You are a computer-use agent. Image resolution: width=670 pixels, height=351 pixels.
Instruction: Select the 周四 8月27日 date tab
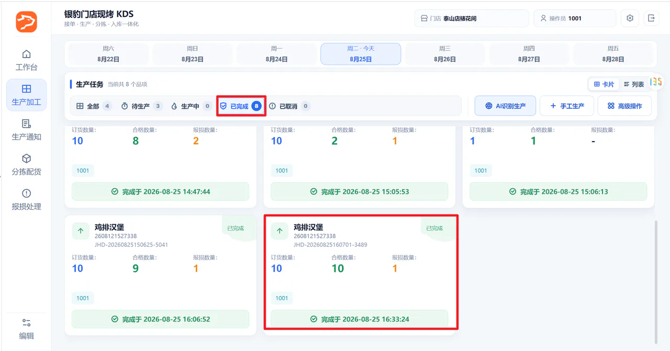529,54
